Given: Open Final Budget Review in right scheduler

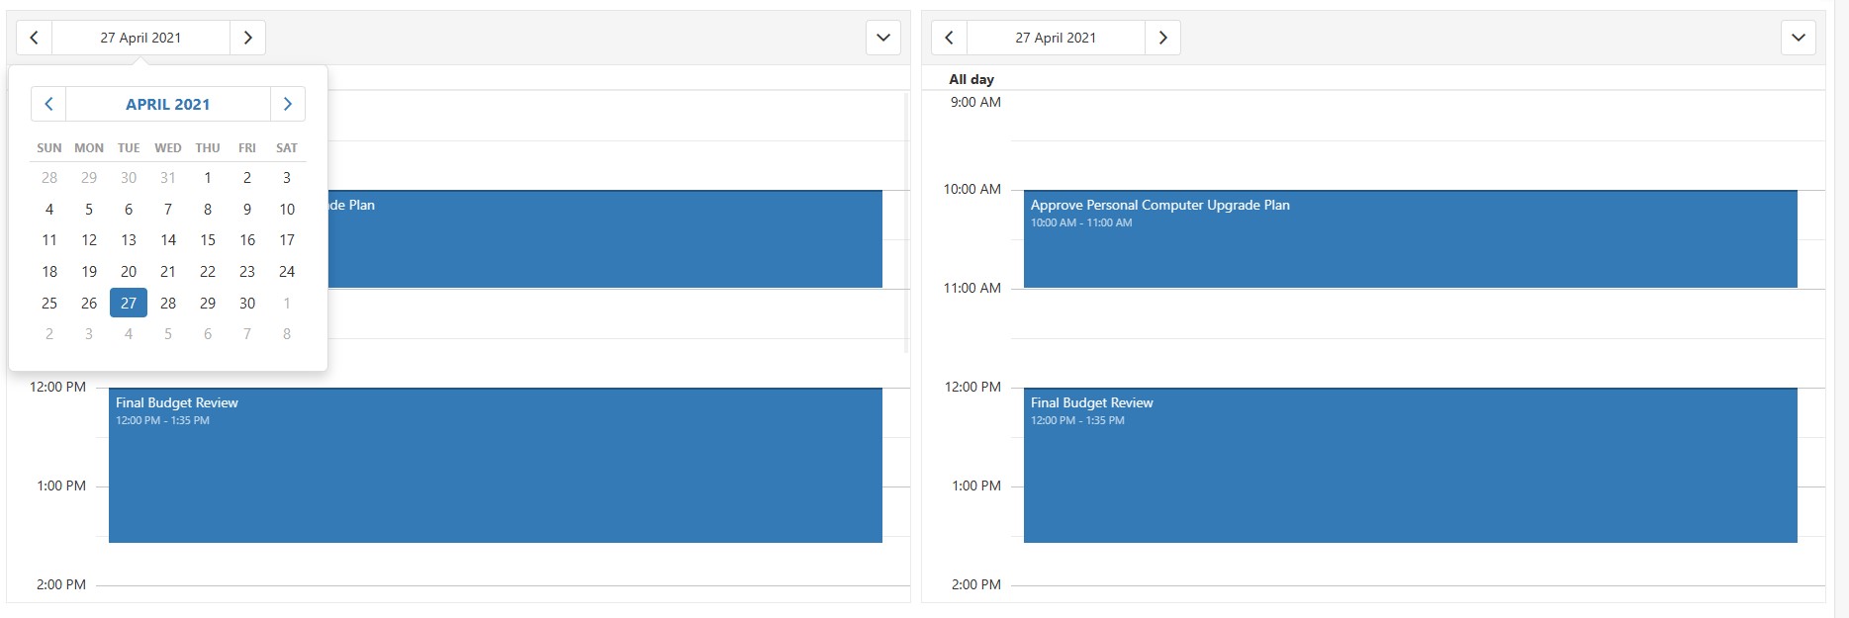Looking at the screenshot, I should point(1410,465).
